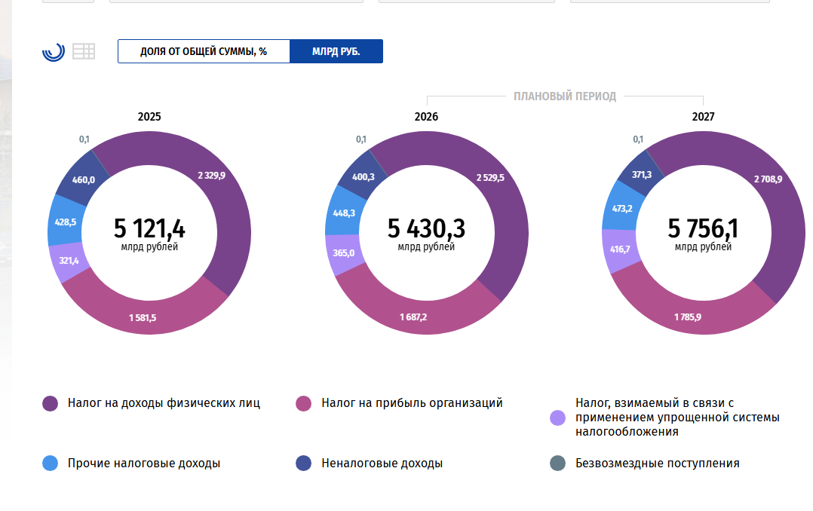Screen dimensions: 813x511
Task: Click the 1 581,5 segment in 2025 chart
Action: tap(143, 317)
